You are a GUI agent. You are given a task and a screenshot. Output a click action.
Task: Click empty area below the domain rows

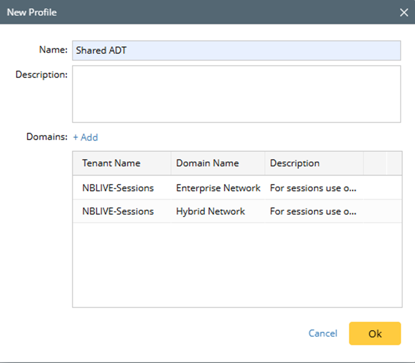[x=237, y=265]
